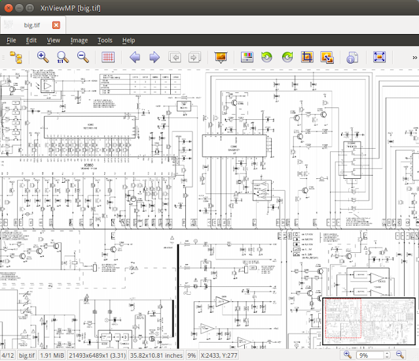Rotate image counter-clockwise
Image resolution: width=419 pixels, height=361 pixels.
pos(266,57)
